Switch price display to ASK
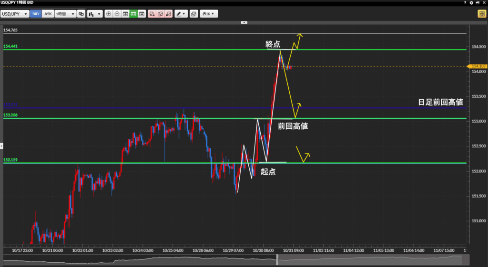488x267 pixels. click(48, 14)
